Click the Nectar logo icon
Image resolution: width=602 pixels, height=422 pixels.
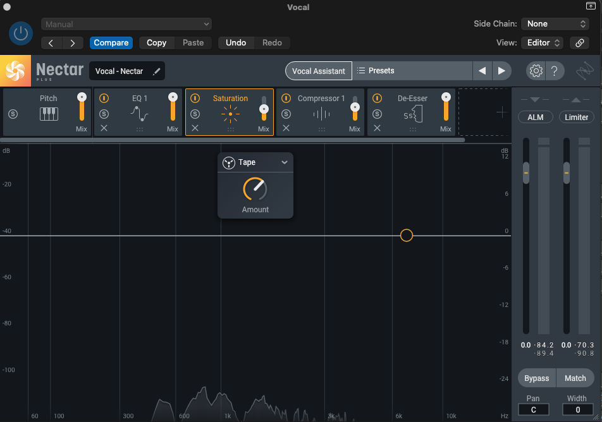pos(15,71)
